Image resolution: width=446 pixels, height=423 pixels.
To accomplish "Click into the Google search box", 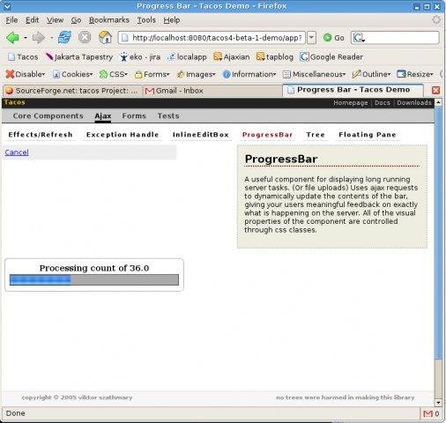I will click(395, 38).
